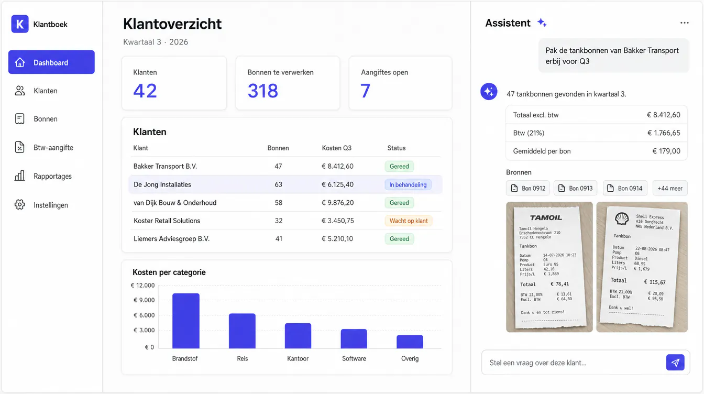Click the Wacht op klant status badge
This screenshot has width=704, height=394.
[409, 221]
